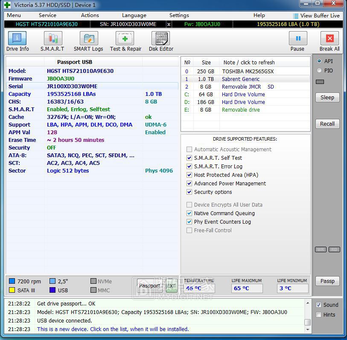Select the E: Removable drive row

[x=246, y=110]
